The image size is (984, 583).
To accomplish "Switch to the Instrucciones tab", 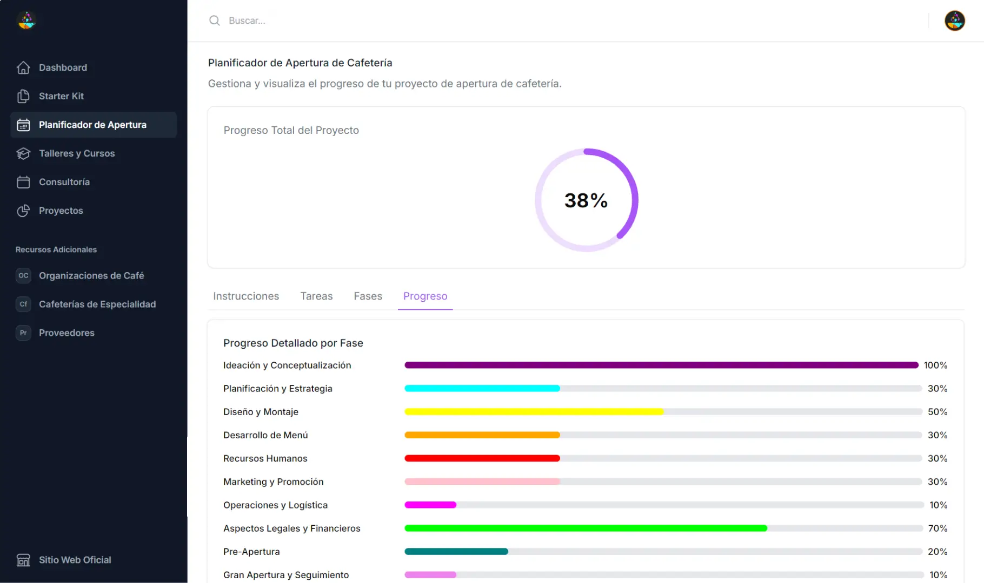I will click(246, 296).
